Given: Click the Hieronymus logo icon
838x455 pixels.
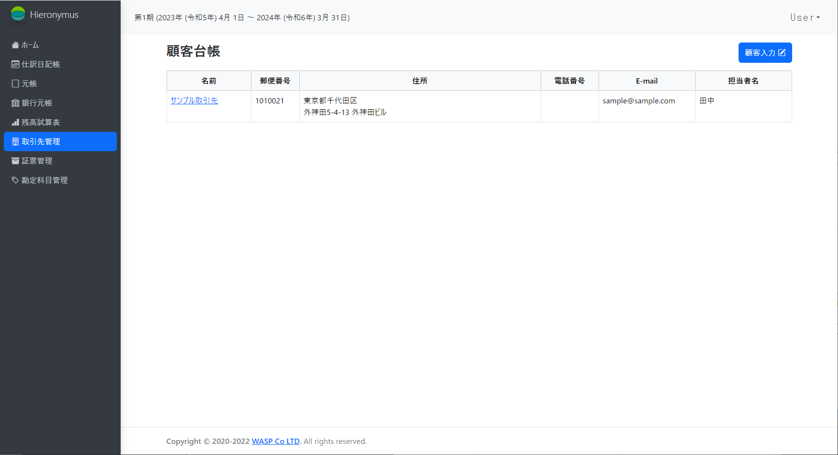Looking at the screenshot, I should point(18,14).
